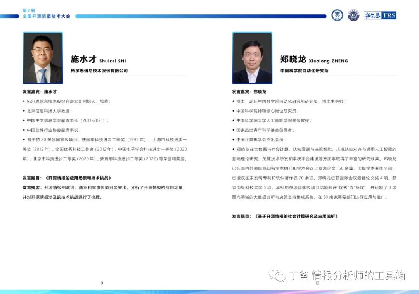Viewport: 419px width, 294px height.
Task: Click the header text 全国开源情报技术大会
Action: 46,16
